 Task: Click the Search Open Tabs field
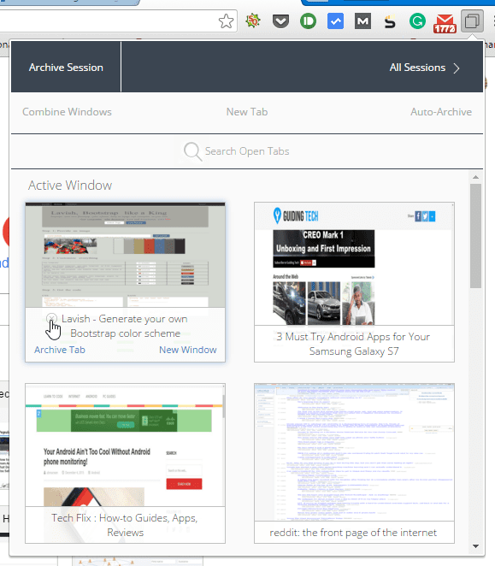[x=247, y=150]
